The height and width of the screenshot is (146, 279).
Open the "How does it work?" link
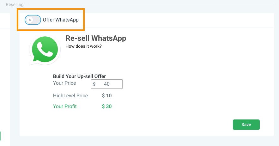pos(83,46)
